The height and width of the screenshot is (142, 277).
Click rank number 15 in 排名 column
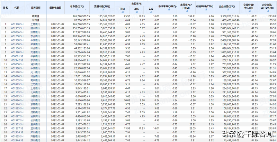pos(6,80)
